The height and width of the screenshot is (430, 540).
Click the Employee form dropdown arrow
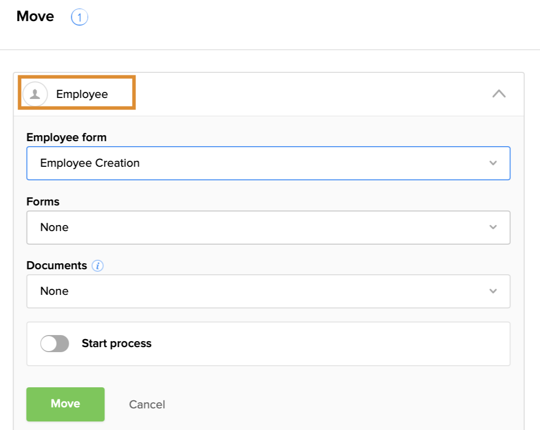coord(493,163)
